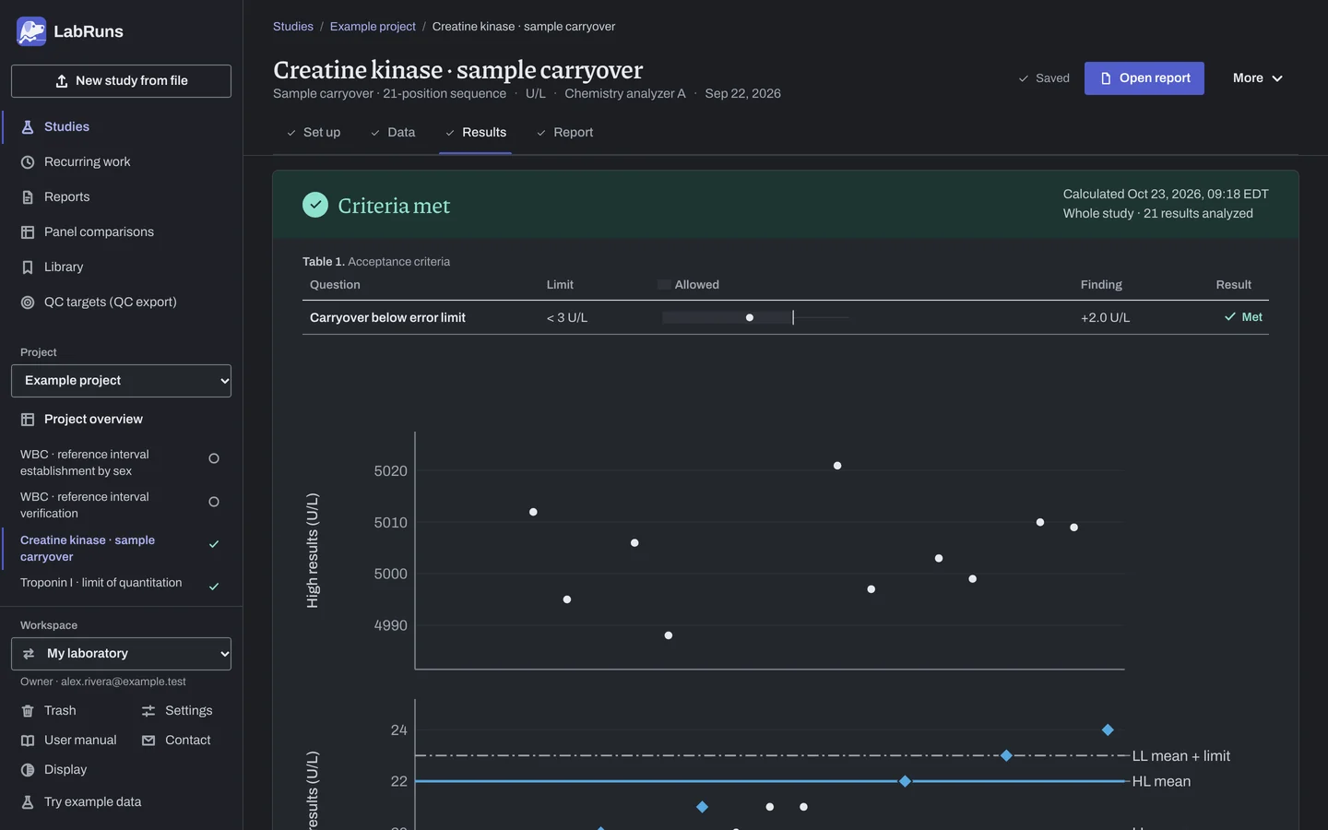
Task: Switch to the Report tab
Action: click(x=565, y=133)
